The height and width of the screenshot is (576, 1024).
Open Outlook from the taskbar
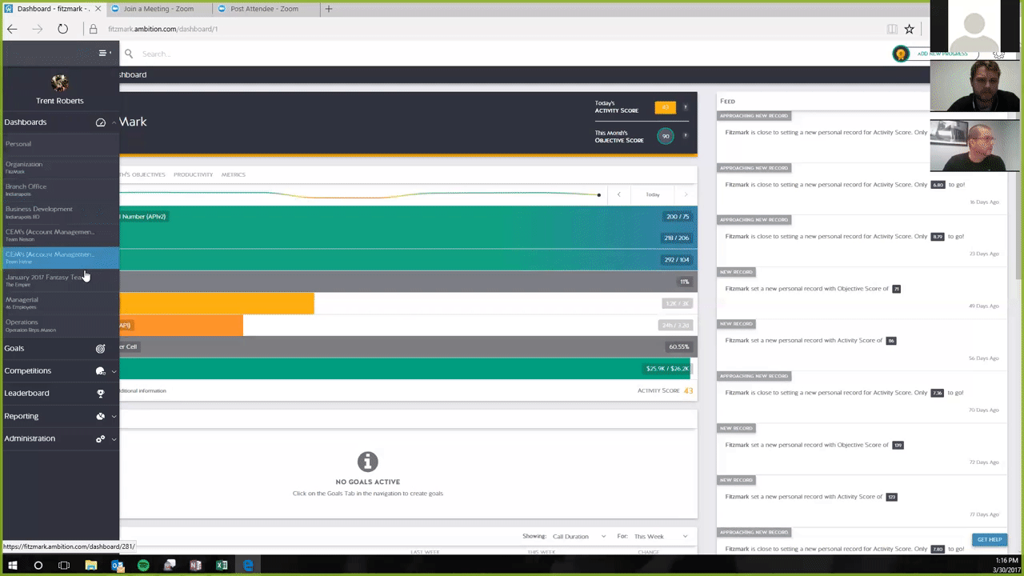pyautogui.click(x=117, y=566)
